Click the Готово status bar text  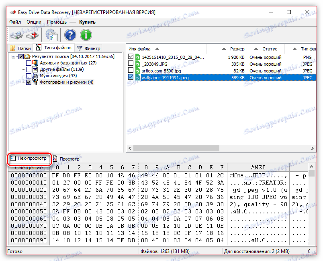pyautogui.click(x=15, y=251)
